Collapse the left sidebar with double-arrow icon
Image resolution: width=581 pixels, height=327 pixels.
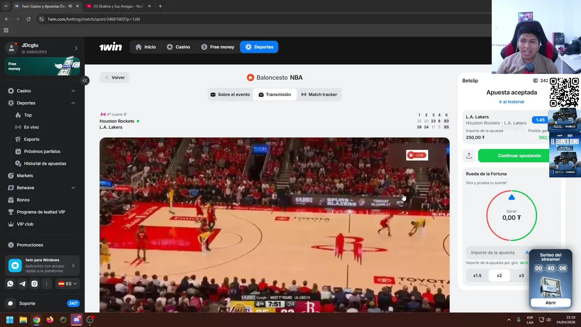(x=85, y=80)
